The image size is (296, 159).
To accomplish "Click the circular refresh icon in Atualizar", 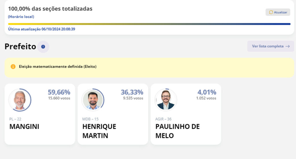I will pos(271,12).
